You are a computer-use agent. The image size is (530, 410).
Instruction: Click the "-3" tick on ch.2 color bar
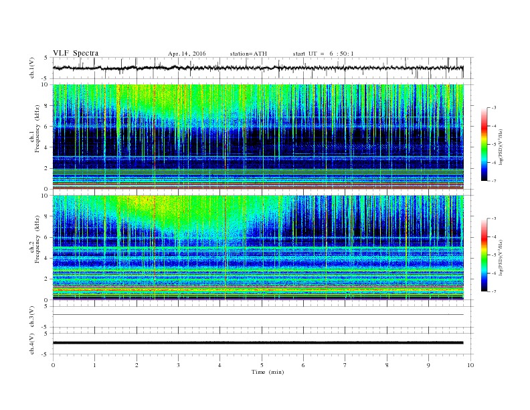tap(494, 218)
